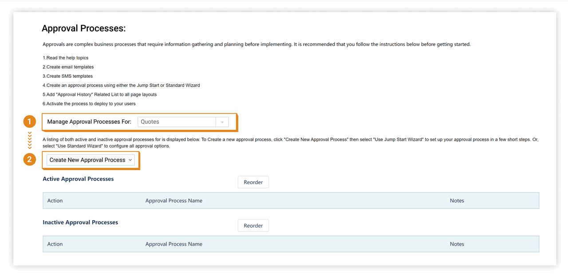Click the Quotes selection field
Image resolution: width=568 pixels, height=276 pixels.
click(x=177, y=122)
